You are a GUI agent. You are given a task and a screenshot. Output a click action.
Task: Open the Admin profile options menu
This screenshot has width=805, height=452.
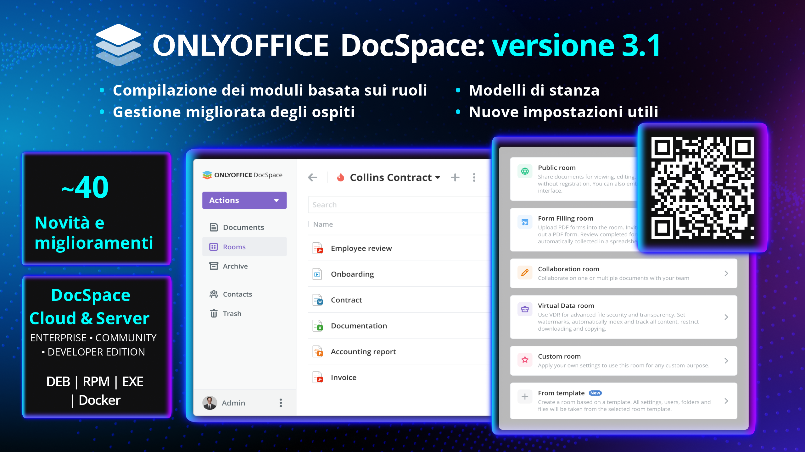281,403
